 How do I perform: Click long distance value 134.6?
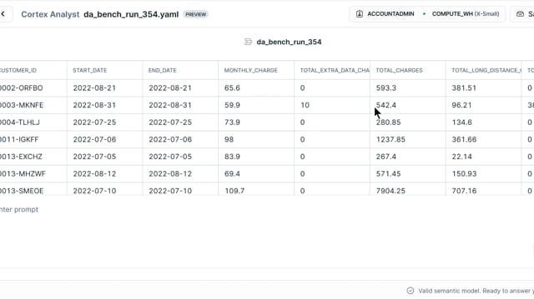(x=461, y=122)
